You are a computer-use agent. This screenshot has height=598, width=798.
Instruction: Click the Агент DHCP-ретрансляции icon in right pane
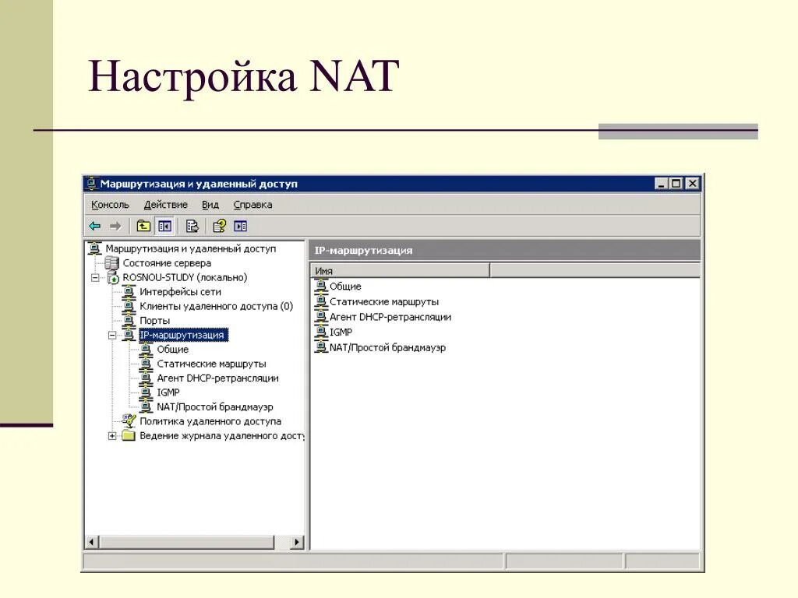pos(320,317)
